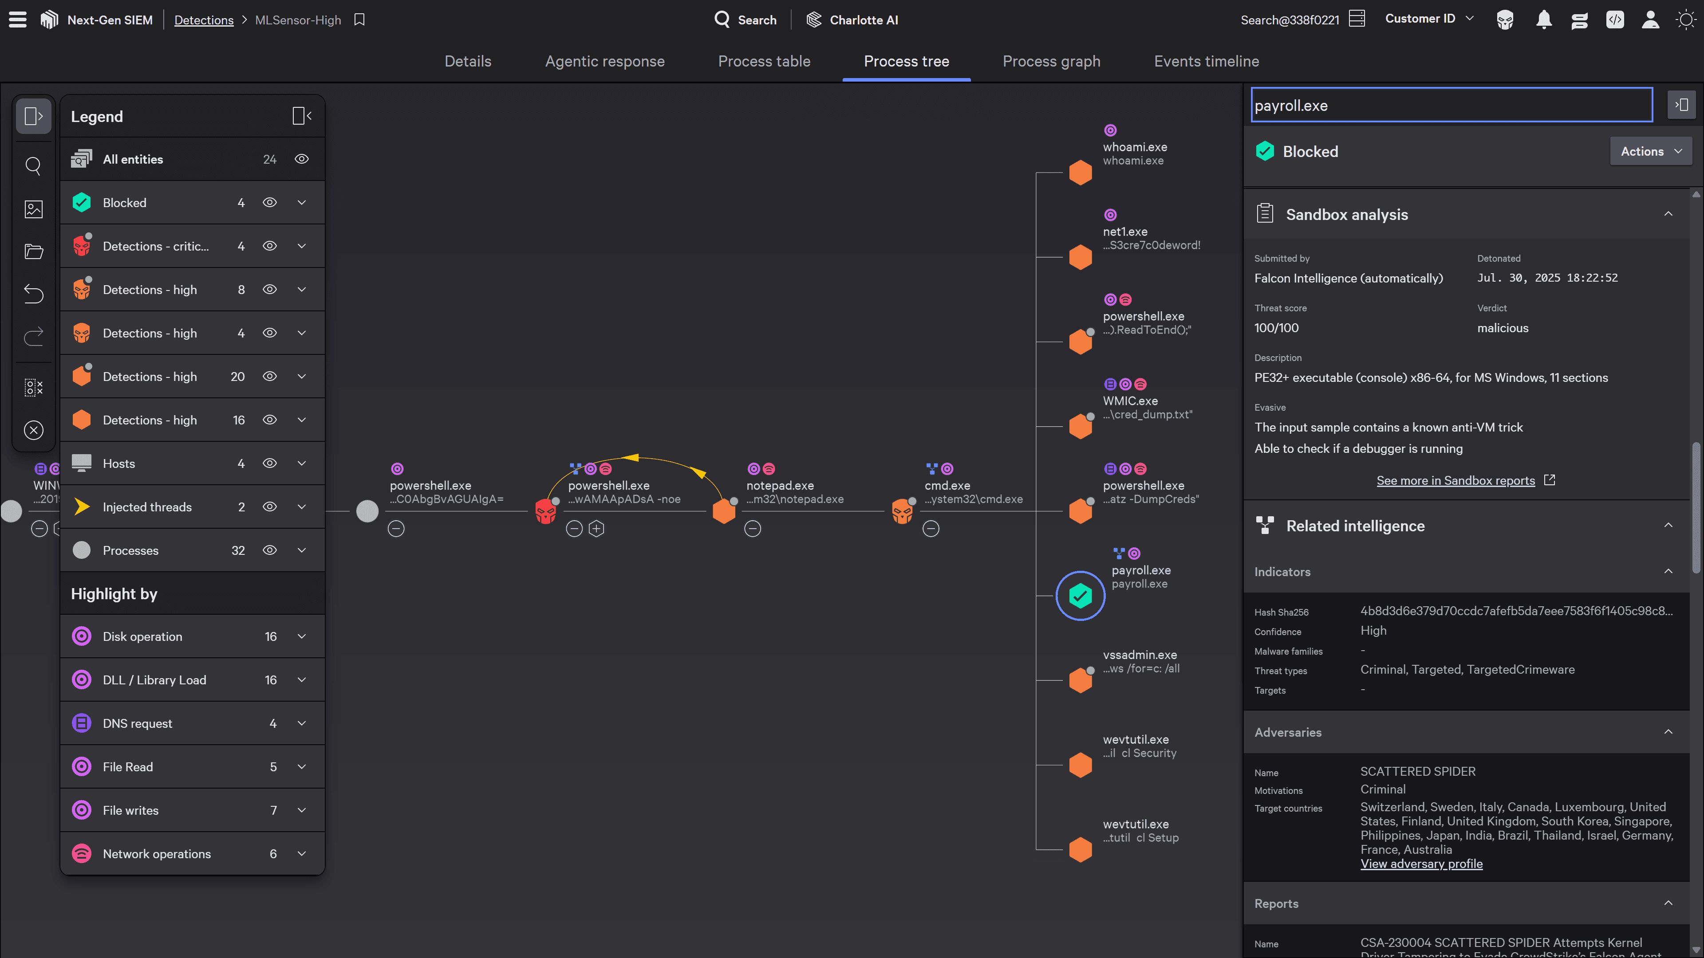The height and width of the screenshot is (958, 1704).
Task: Toggle visibility of Blocked entities
Action: (270, 203)
